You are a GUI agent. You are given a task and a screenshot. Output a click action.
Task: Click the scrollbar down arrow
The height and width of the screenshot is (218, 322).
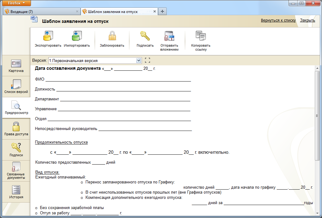tap(317, 213)
